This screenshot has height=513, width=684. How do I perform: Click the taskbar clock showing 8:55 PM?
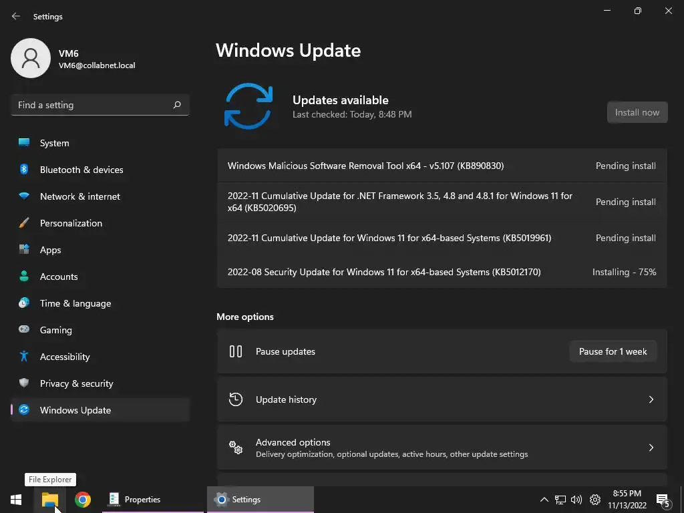click(x=627, y=500)
